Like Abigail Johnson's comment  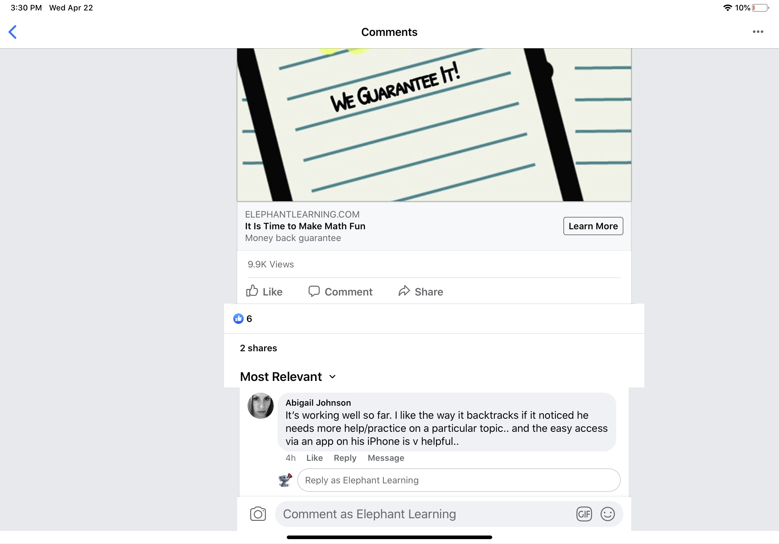tap(314, 458)
